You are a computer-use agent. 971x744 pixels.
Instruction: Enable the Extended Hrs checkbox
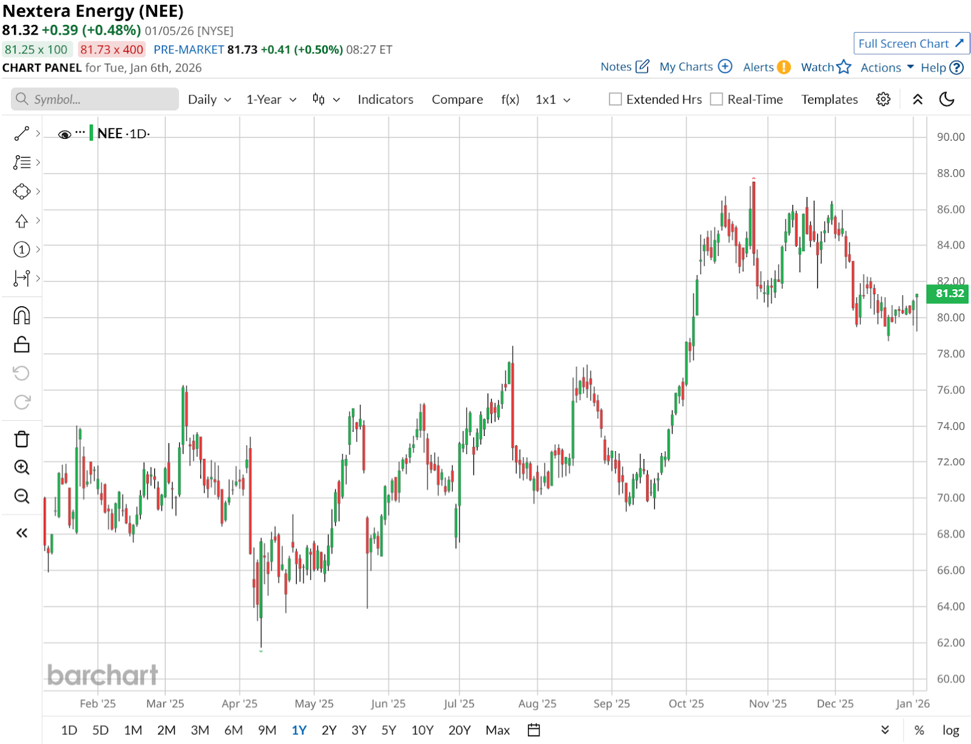(615, 99)
